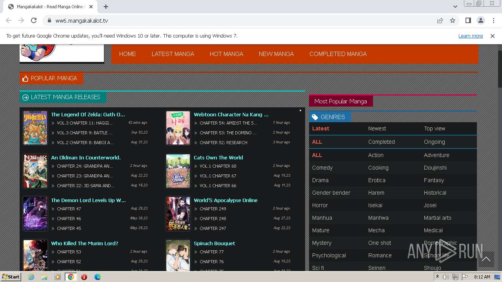Click the Genres tag icon
The height and width of the screenshot is (282, 502).
(315, 117)
